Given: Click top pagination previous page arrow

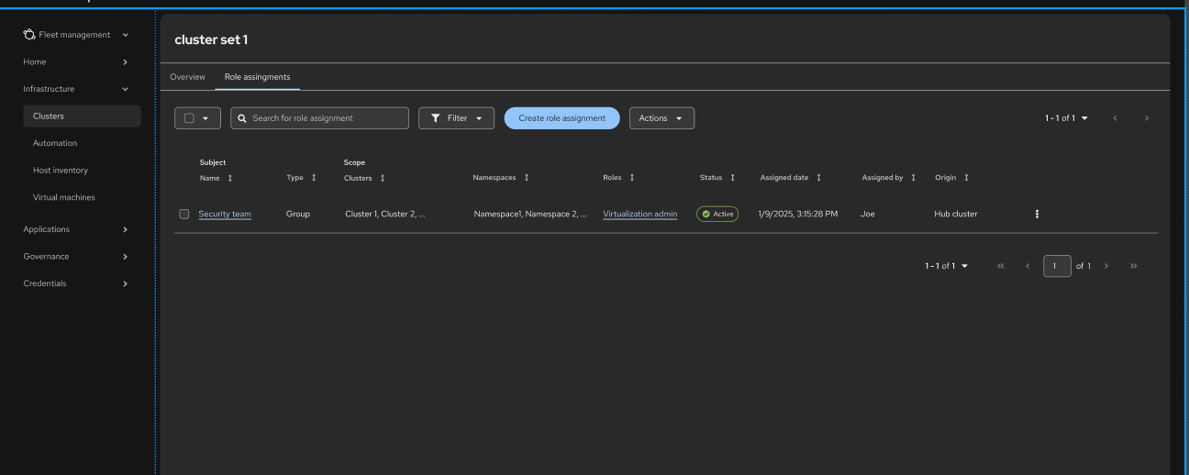Looking at the screenshot, I should pos(1116,118).
